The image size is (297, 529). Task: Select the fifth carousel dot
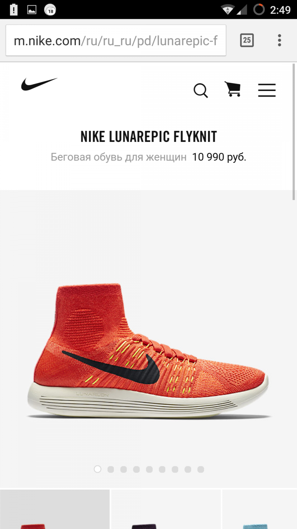coord(149,469)
